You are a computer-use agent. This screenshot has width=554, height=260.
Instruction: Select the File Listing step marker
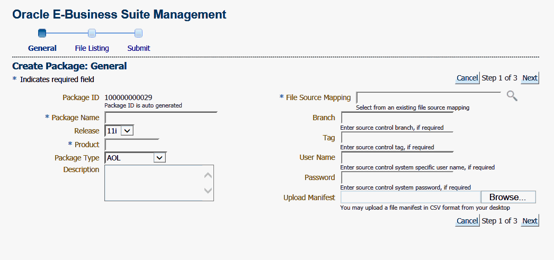(92, 33)
